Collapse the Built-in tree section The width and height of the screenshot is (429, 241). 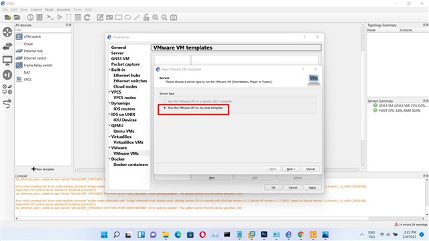tap(109, 70)
